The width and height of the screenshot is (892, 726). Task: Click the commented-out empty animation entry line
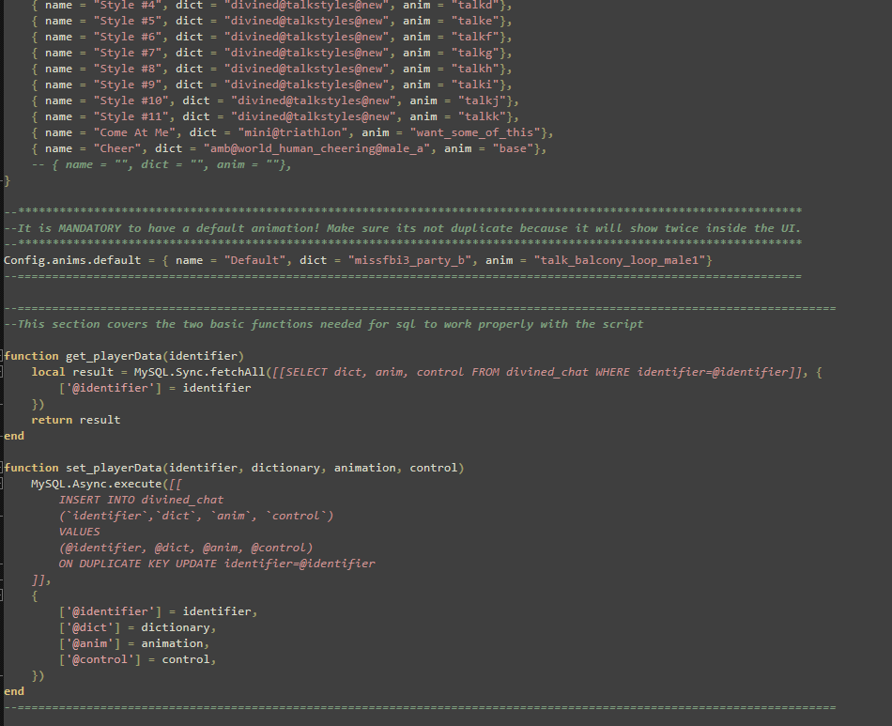tap(161, 164)
